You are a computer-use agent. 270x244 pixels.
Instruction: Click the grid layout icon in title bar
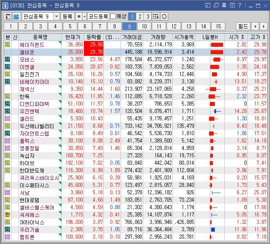[x=232, y=5]
